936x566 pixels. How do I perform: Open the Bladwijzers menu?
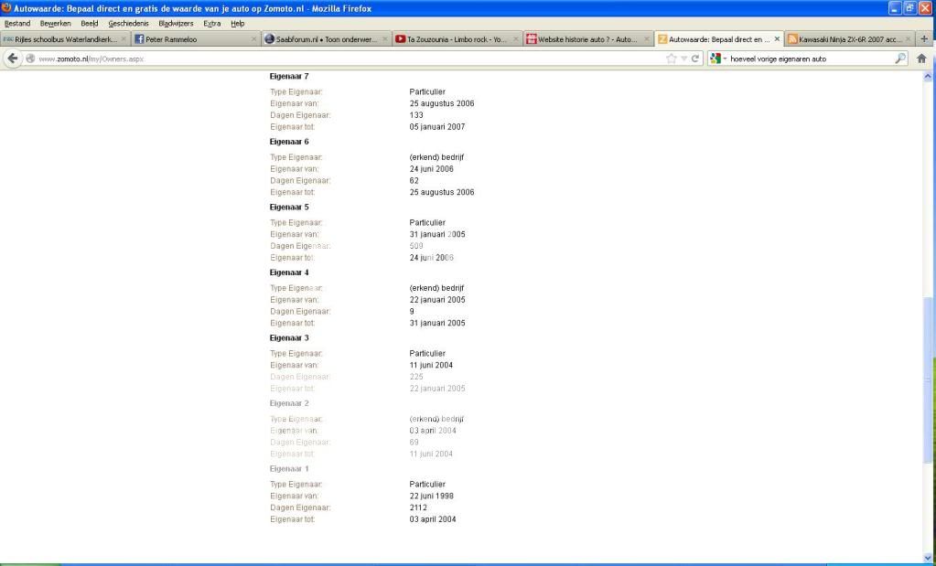[176, 23]
